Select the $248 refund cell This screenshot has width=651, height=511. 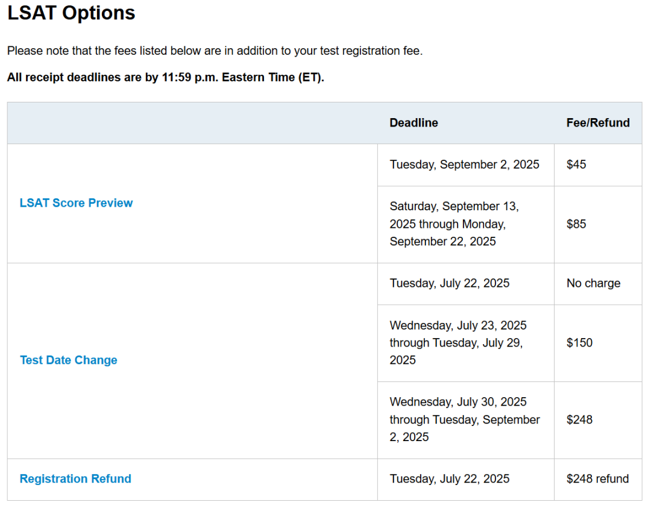[x=597, y=479]
